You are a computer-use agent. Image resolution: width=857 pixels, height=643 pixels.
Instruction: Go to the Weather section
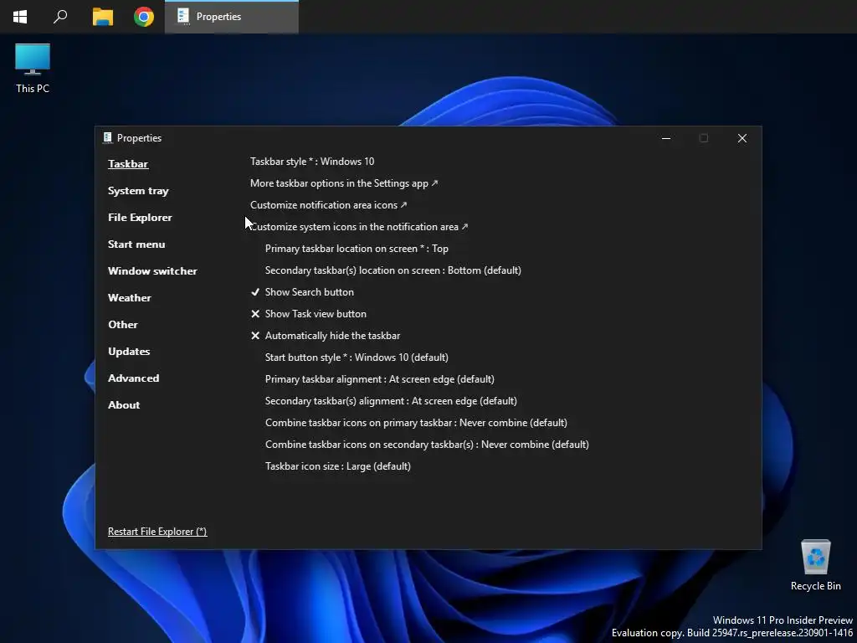130,298
